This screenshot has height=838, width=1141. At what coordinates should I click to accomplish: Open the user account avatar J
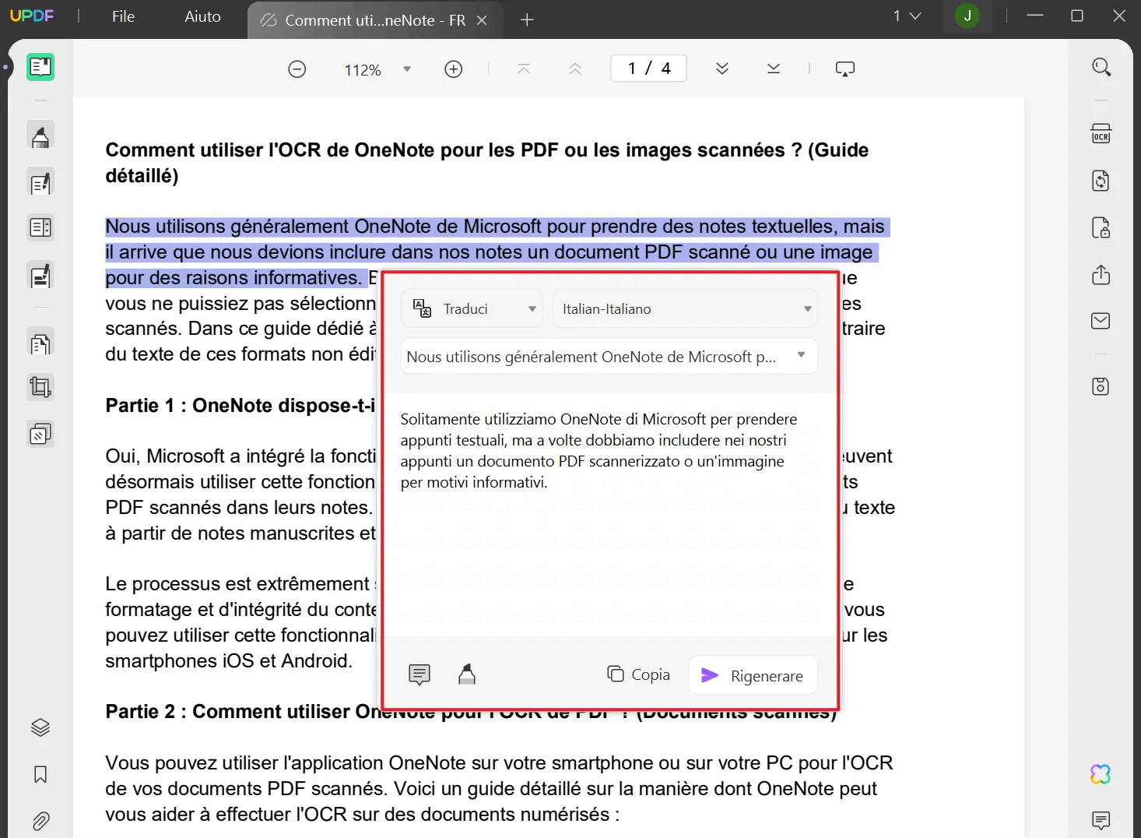[x=967, y=16]
